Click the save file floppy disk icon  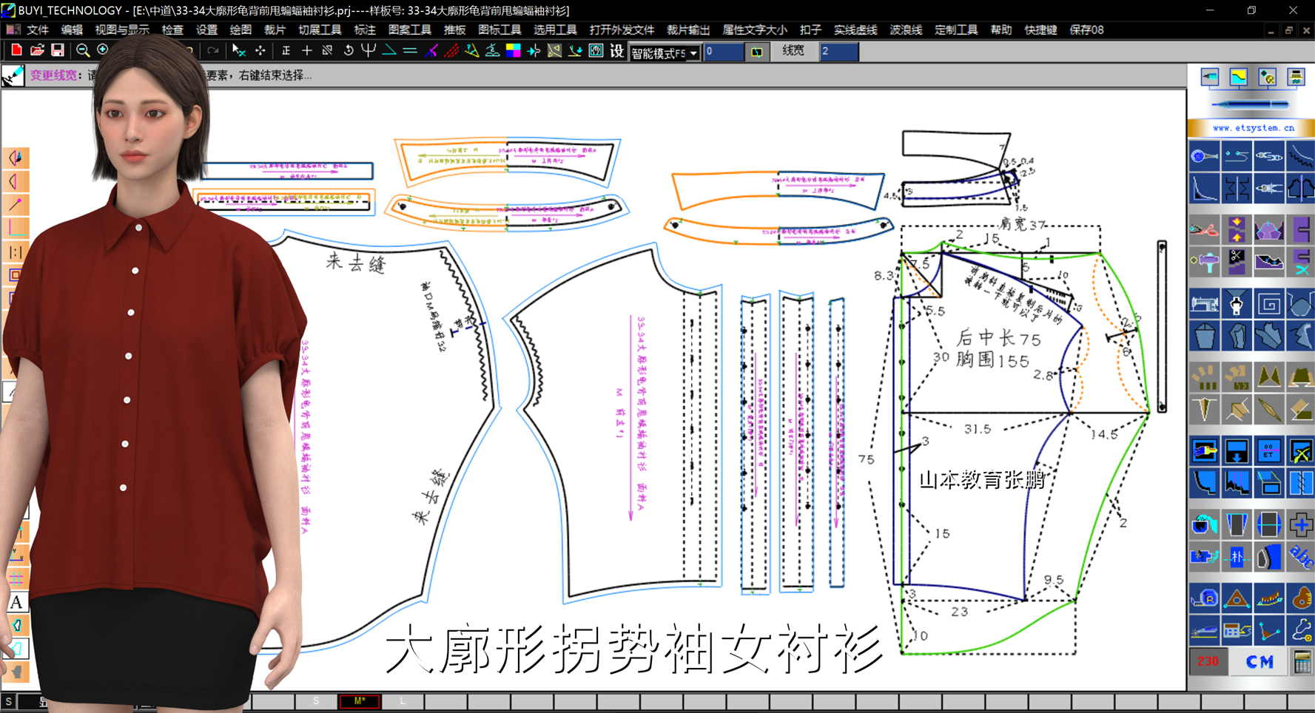point(57,50)
